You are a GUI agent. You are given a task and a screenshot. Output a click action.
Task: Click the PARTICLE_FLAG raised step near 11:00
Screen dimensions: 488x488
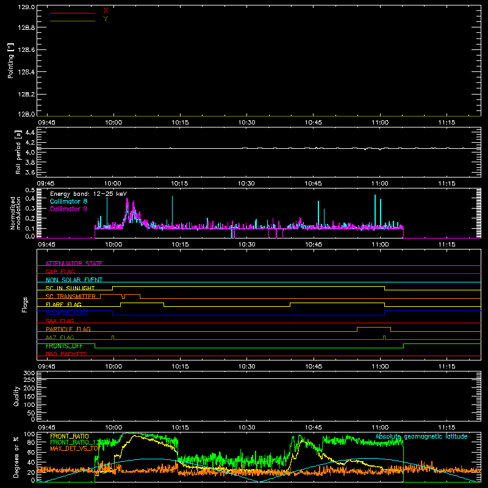pyautogui.click(x=374, y=328)
